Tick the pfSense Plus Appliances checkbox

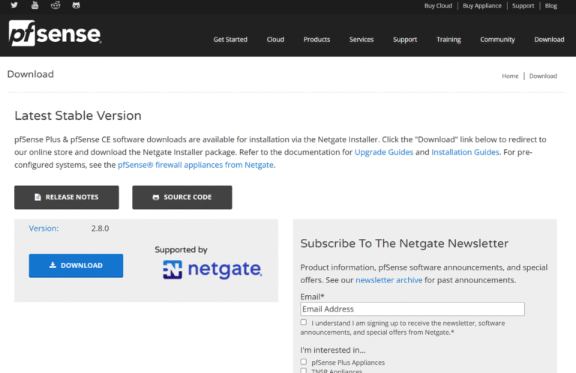coord(304,362)
